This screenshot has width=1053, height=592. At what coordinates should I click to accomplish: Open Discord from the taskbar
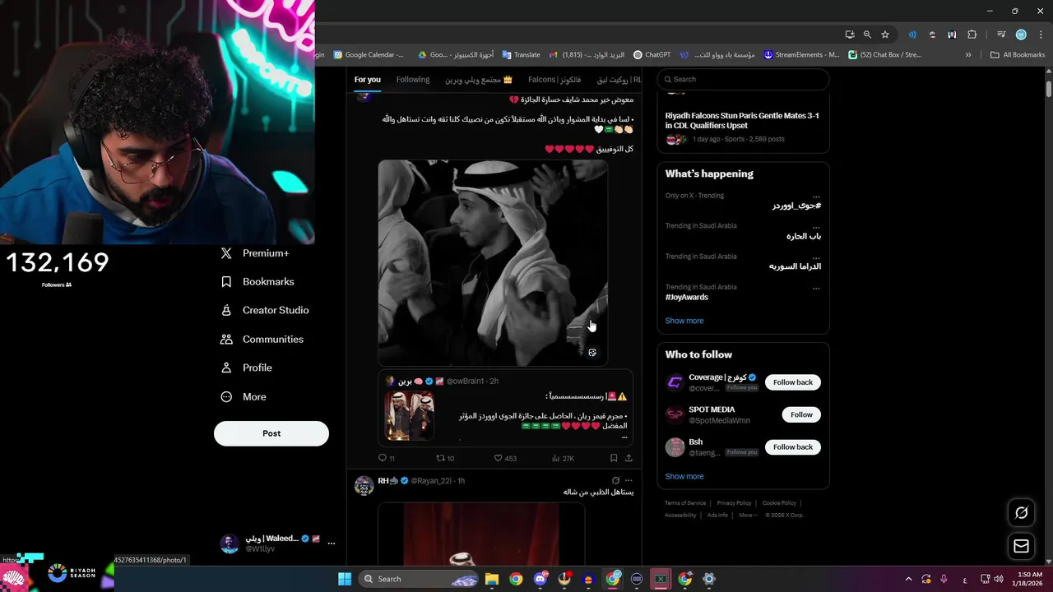pyautogui.click(x=540, y=579)
